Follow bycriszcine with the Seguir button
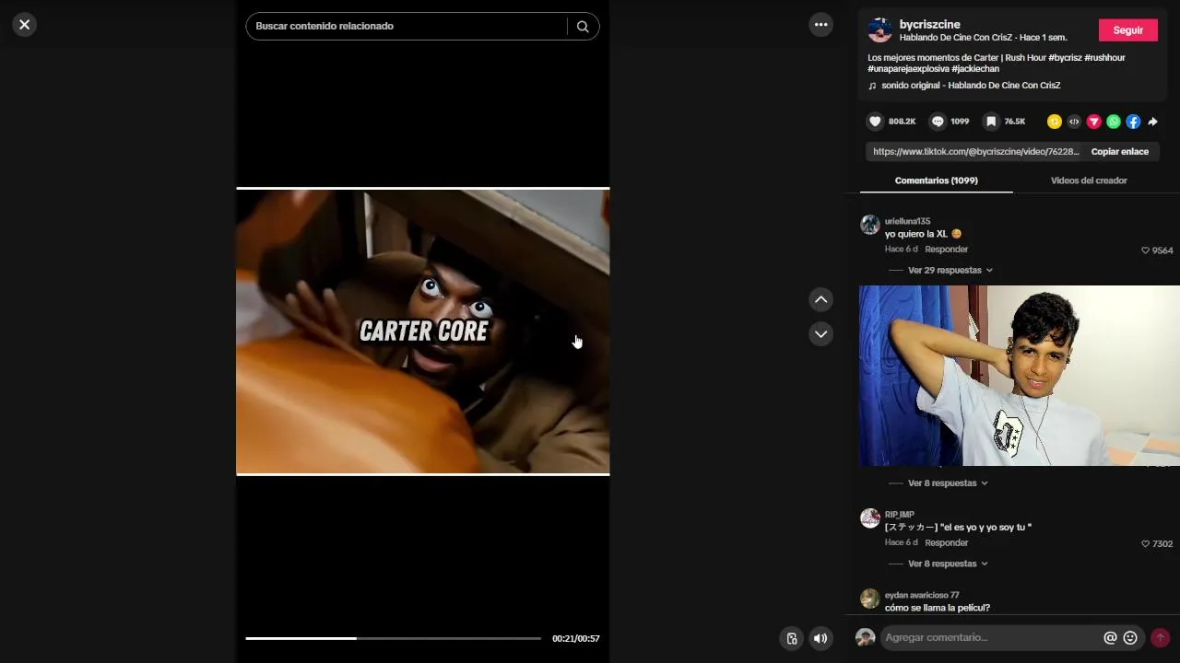Screen dimensions: 1180x663 coord(1127,30)
